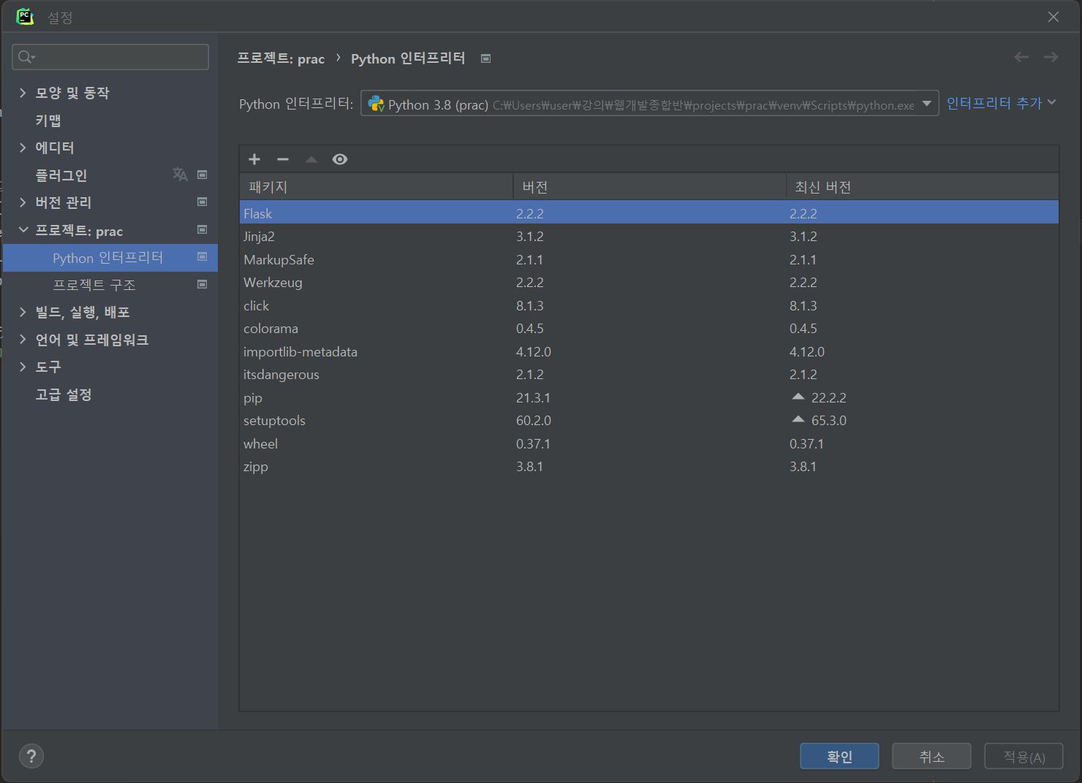This screenshot has height=783, width=1082.
Task: Expand the 에디터 section
Action: click(23, 148)
